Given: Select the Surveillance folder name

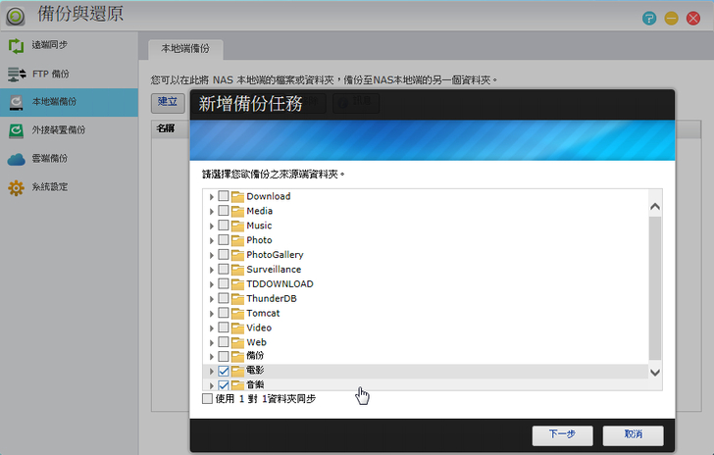Looking at the screenshot, I should click(x=274, y=270).
